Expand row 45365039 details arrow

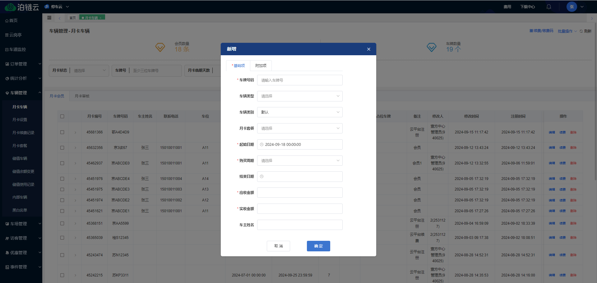(x=75, y=238)
